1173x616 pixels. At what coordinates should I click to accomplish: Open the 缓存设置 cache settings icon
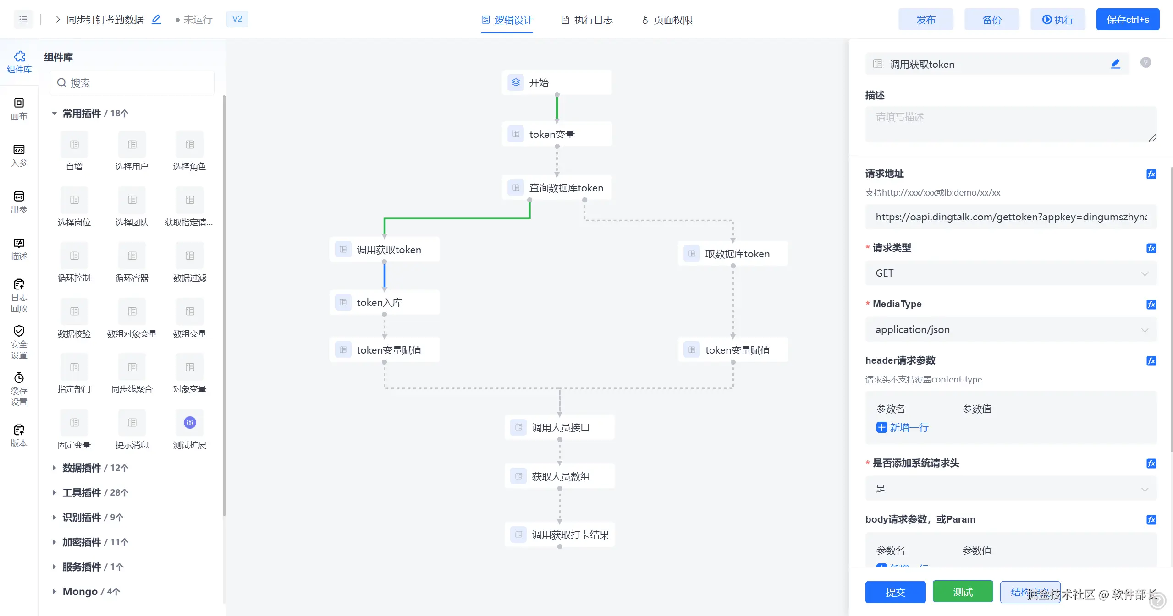coord(19,389)
